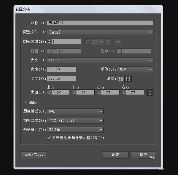The width and height of the screenshot is (178, 175).
Task: Collapse the 高级 advanced section
Action: (26, 102)
